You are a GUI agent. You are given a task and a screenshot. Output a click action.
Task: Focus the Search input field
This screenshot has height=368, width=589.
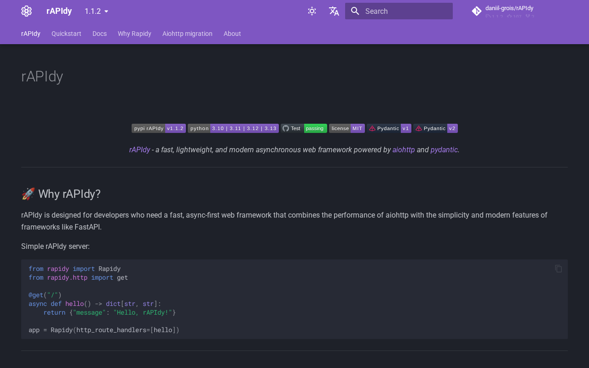405,11
